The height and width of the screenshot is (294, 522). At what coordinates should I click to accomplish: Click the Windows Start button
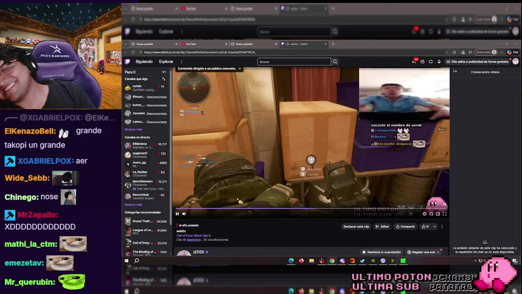pyautogui.click(x=126, y=261)
